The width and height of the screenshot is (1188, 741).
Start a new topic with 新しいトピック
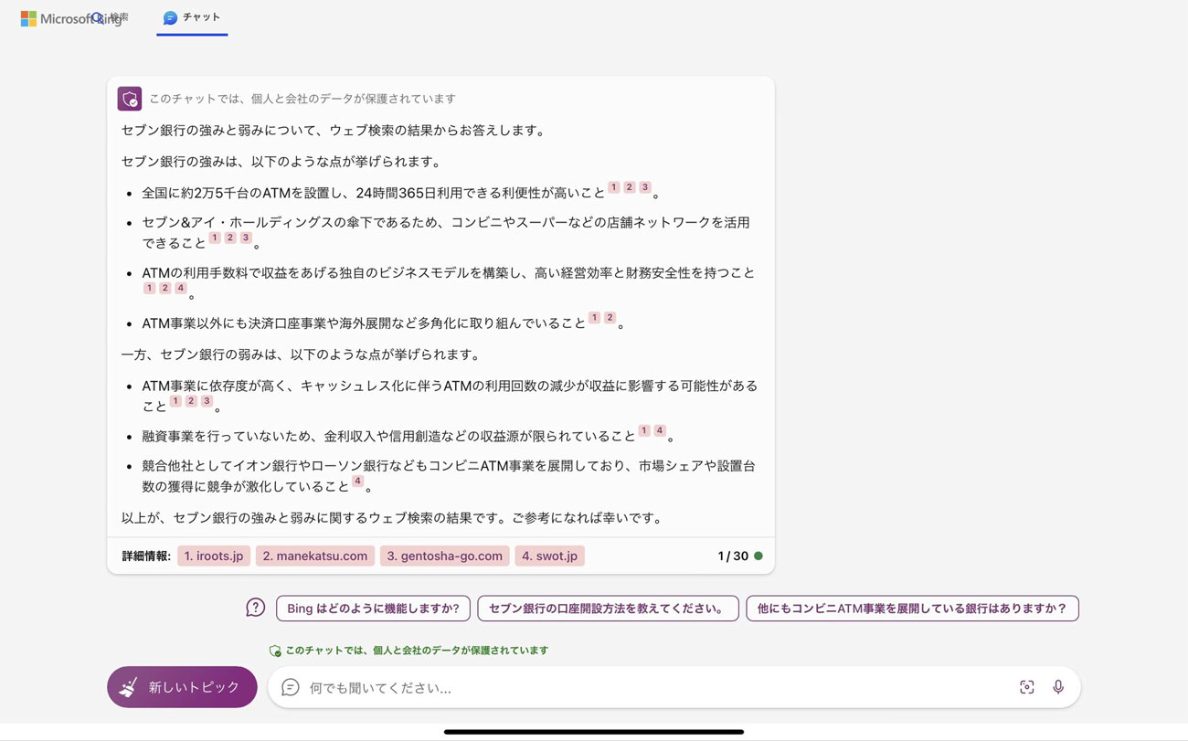pyautogui.click(x=182, y=687)
